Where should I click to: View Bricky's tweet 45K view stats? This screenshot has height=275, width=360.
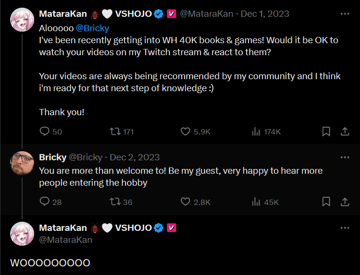tap(256, 202)
